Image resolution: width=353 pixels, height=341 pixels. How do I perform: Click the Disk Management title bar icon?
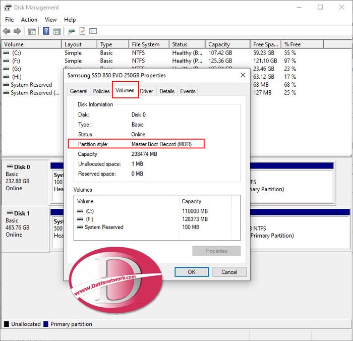click(8, 8)
